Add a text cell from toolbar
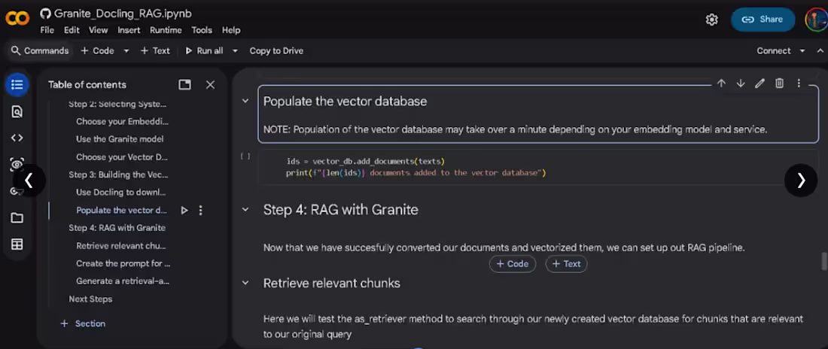 coord(155,50)
